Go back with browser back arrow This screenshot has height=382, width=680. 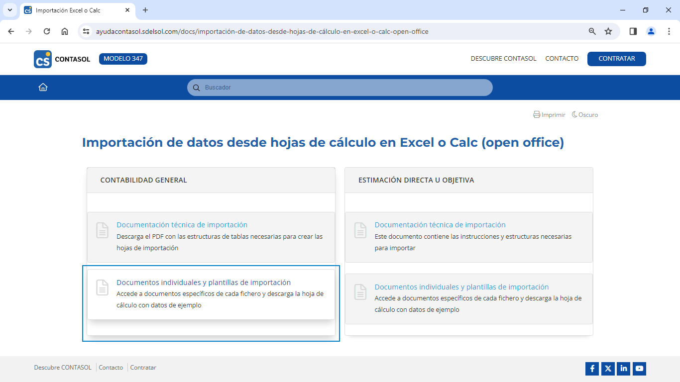11,31
